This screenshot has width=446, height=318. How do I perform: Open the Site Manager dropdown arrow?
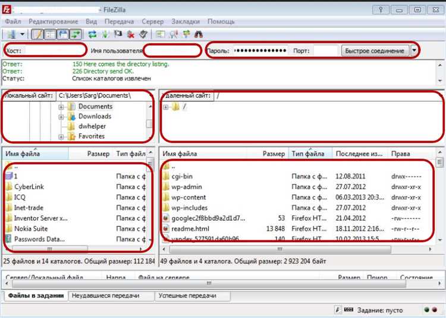(22, 34)
